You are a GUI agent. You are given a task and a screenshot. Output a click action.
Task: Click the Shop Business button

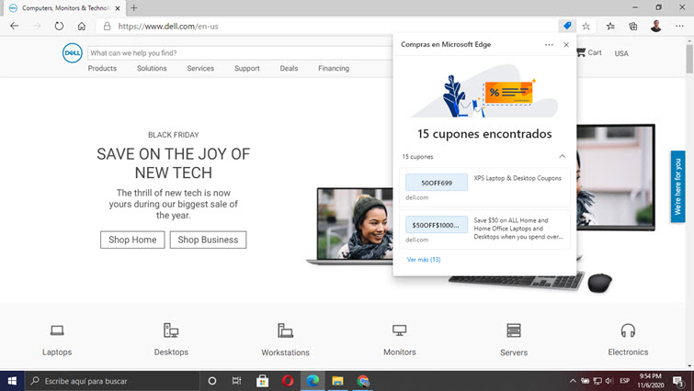[208, 240]
